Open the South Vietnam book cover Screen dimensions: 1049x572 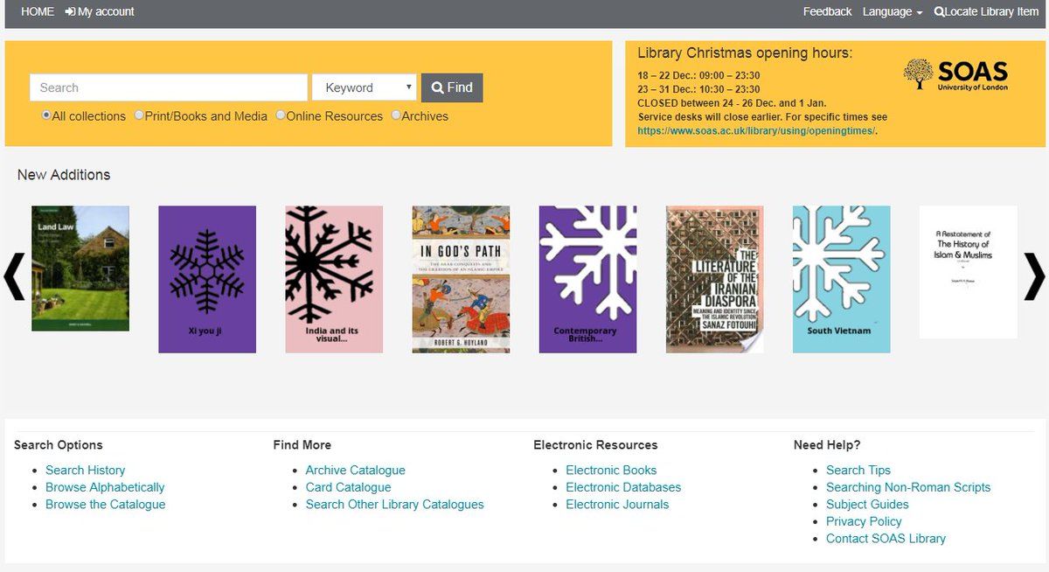tap(841, 279)
